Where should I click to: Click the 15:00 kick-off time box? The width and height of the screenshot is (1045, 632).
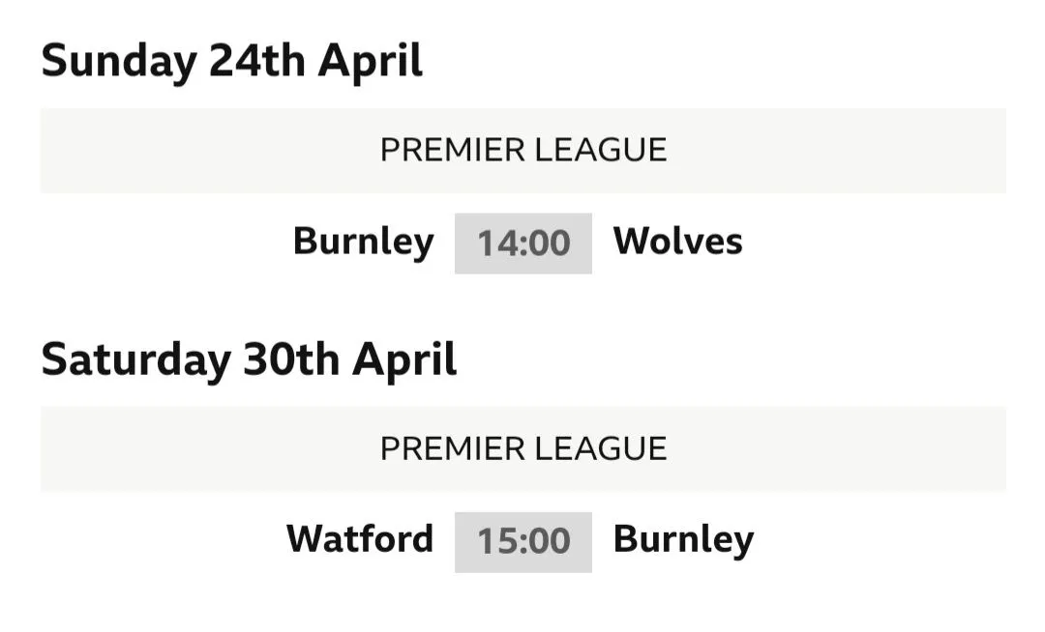point(523,541)
